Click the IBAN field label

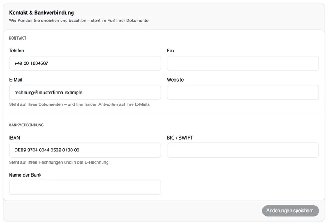[x=15, y=138]
